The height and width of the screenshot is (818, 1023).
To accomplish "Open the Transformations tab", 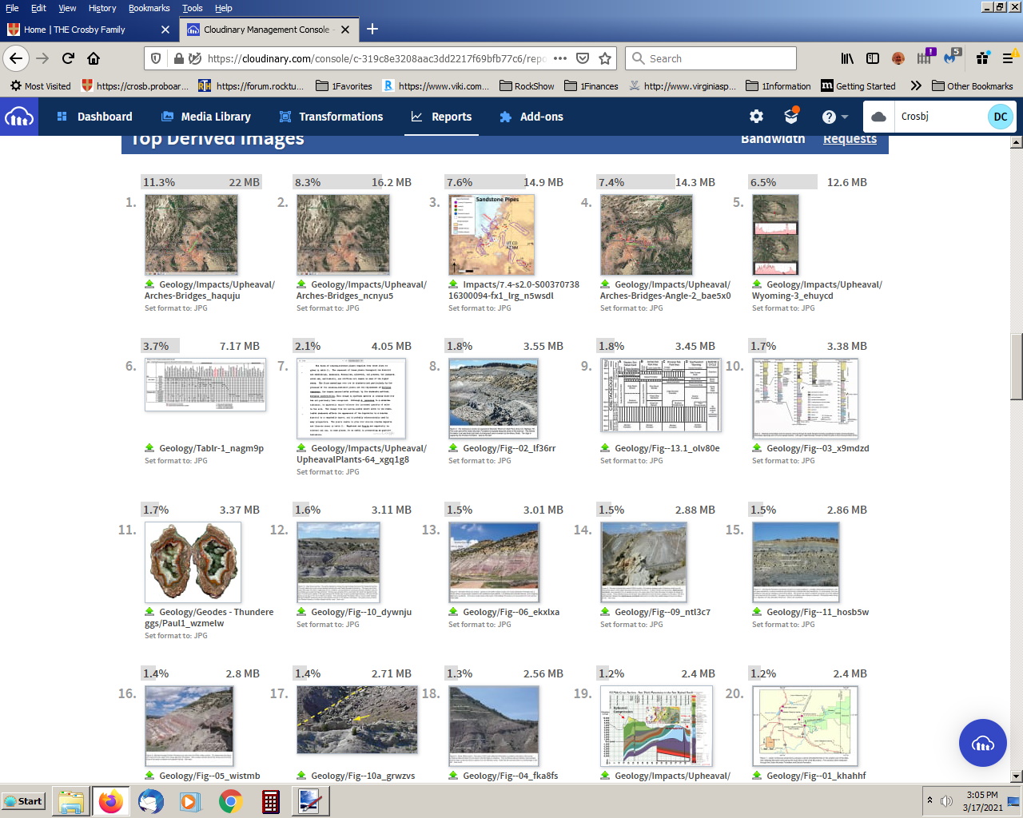I will coord(331,117).
